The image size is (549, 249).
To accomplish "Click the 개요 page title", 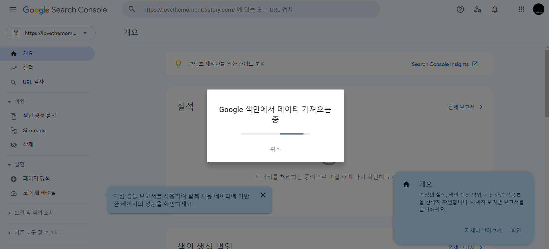I will (x=131, y=32).
